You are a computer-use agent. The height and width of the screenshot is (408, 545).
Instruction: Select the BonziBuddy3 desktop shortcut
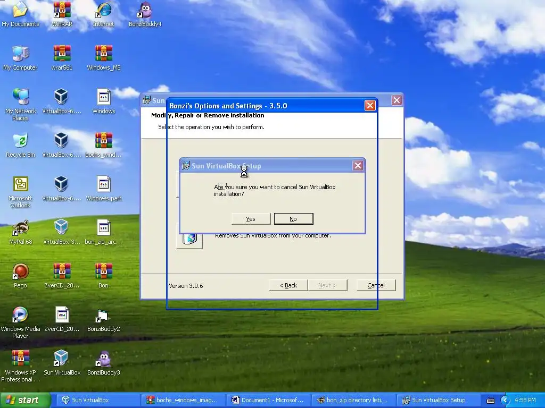tap(104, 363)
